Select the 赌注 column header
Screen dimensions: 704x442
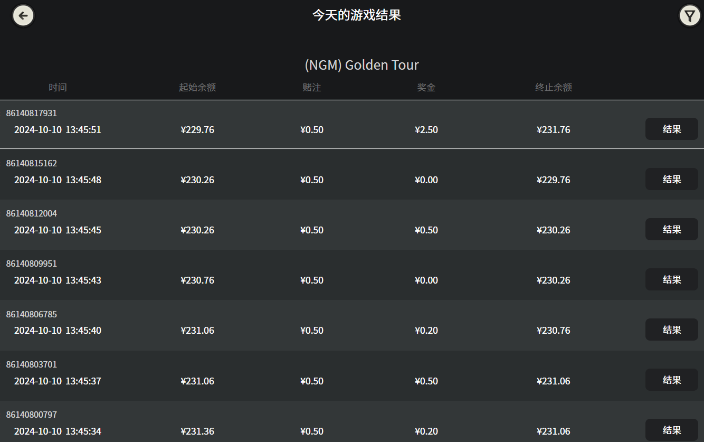click(311, 88)
